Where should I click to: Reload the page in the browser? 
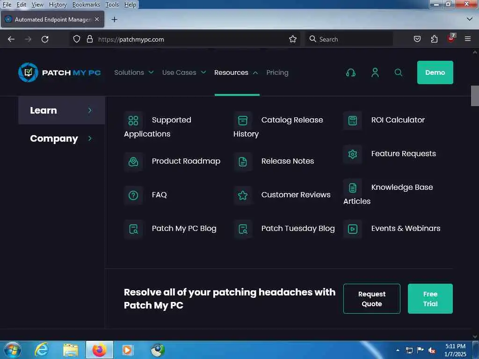(x=45, y=39)
